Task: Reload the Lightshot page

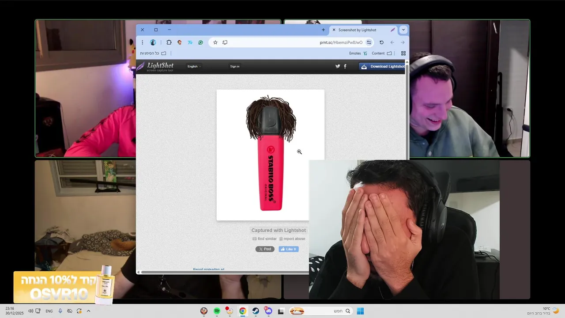Action: (381, 42)
